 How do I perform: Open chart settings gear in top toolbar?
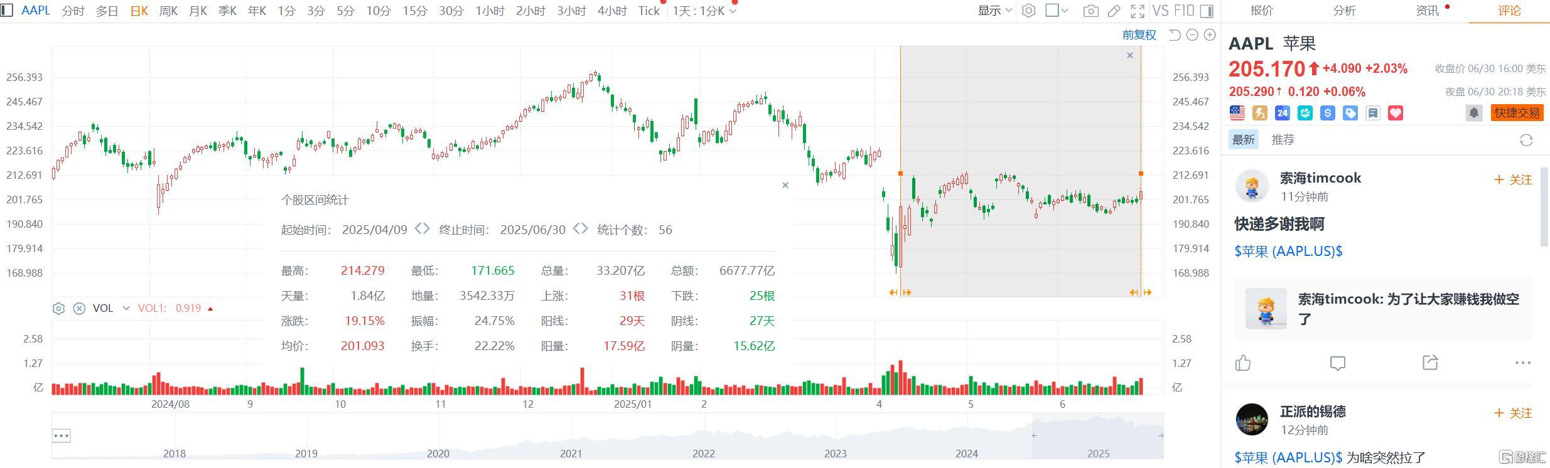pos(1028,11)
